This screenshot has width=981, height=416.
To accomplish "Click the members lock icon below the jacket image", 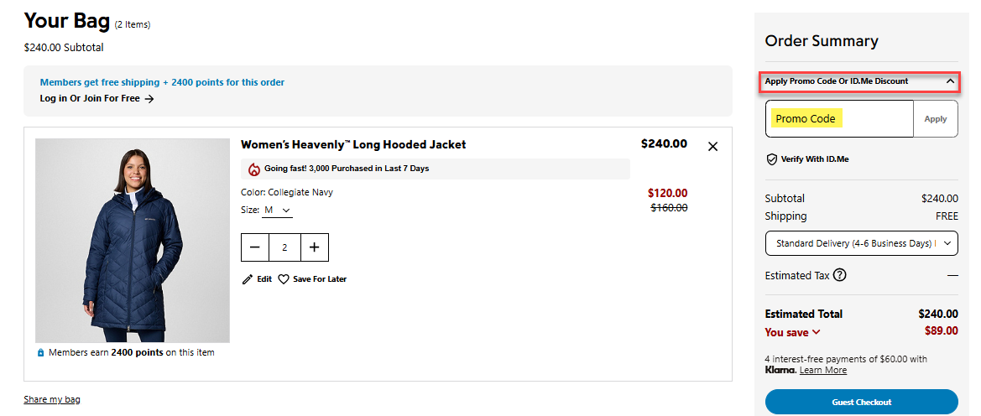I will [x=40, y=353].
